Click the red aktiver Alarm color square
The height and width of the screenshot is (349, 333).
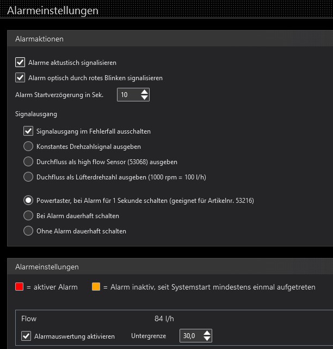[x=20, y=287]
